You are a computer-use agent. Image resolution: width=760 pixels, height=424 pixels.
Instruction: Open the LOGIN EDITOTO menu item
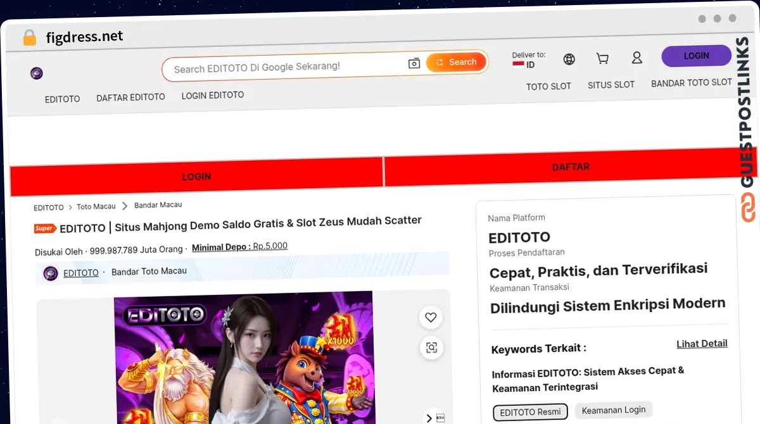coord(213,95)
